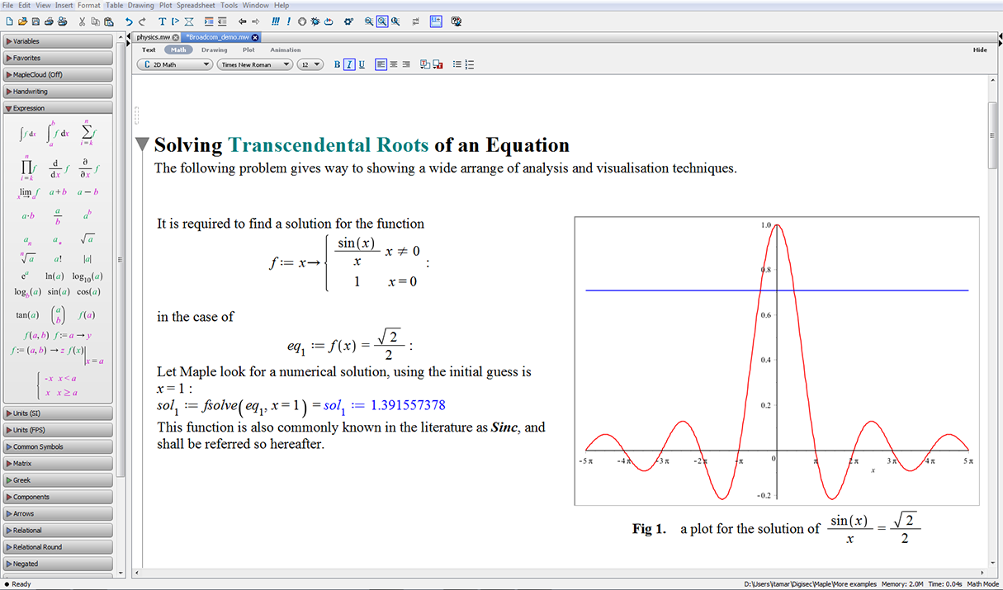This screenshot has height=590, width=1003.
Task: Execute selection with single exclamation icon
Action: pyautogui.click(x=289, y=21)
